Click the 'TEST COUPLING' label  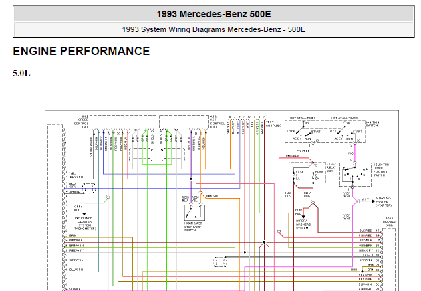273,124
